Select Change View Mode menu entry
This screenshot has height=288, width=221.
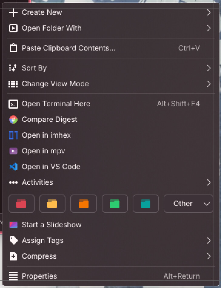55,84
